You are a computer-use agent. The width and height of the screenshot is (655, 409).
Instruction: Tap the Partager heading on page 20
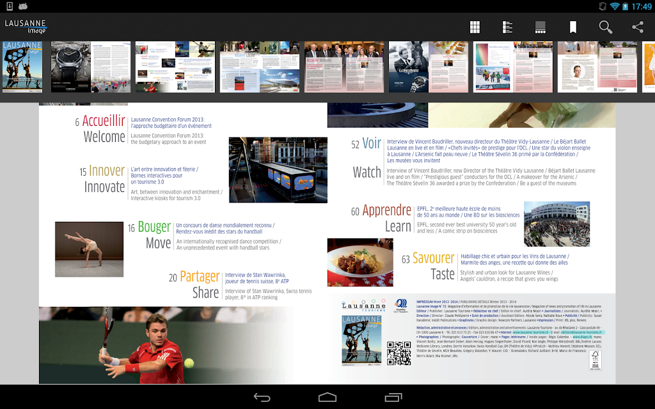pos(200,277)
